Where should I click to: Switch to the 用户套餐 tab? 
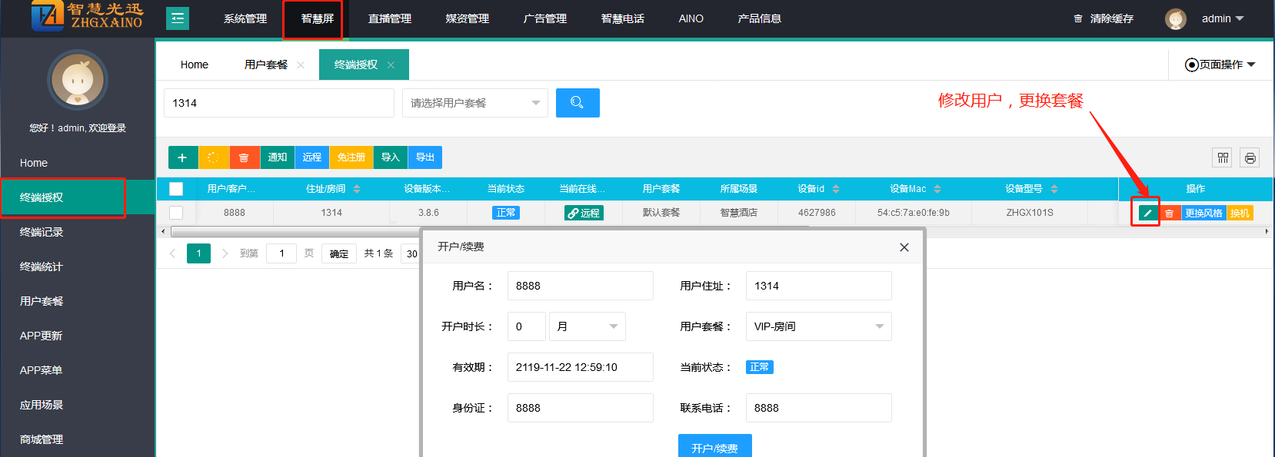[x=266, y=65]
